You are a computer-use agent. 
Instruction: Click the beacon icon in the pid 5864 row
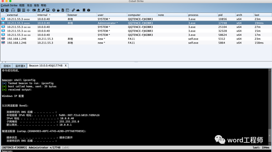[x=3, y=43]
